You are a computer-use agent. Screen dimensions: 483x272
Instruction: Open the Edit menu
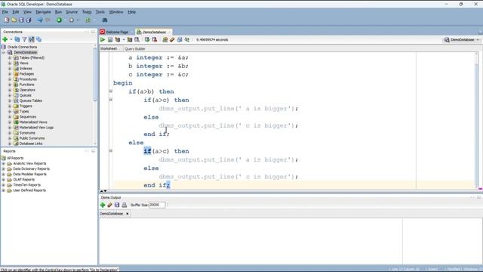(15, 12)
